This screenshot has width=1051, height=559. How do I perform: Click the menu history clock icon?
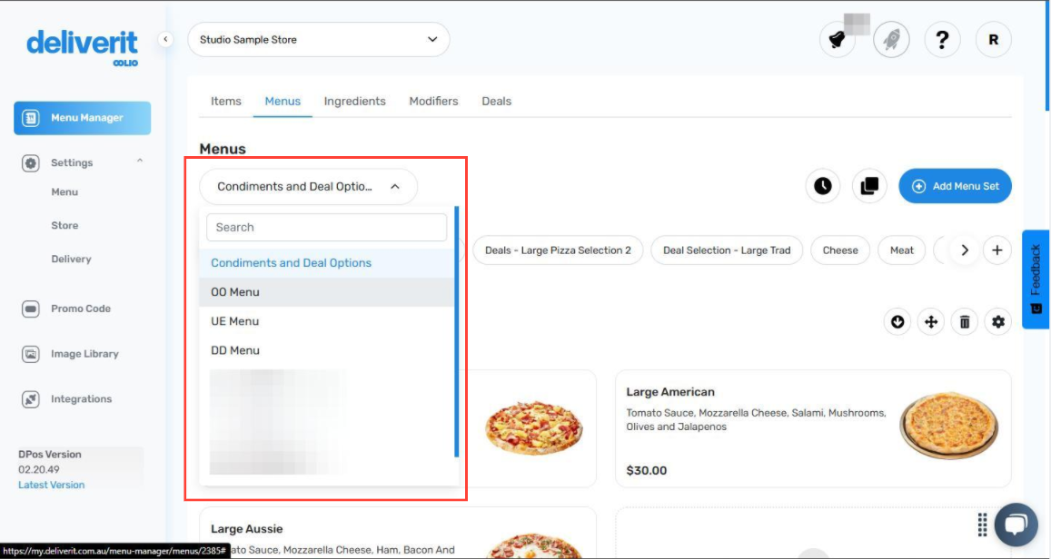click(x=822, y=186)
